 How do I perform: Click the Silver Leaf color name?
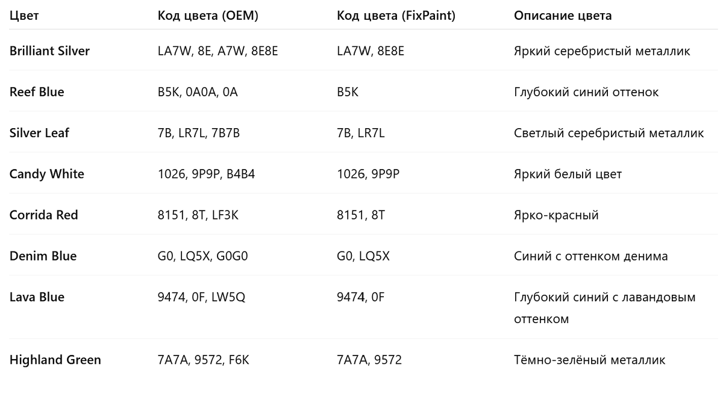(39, 133)
